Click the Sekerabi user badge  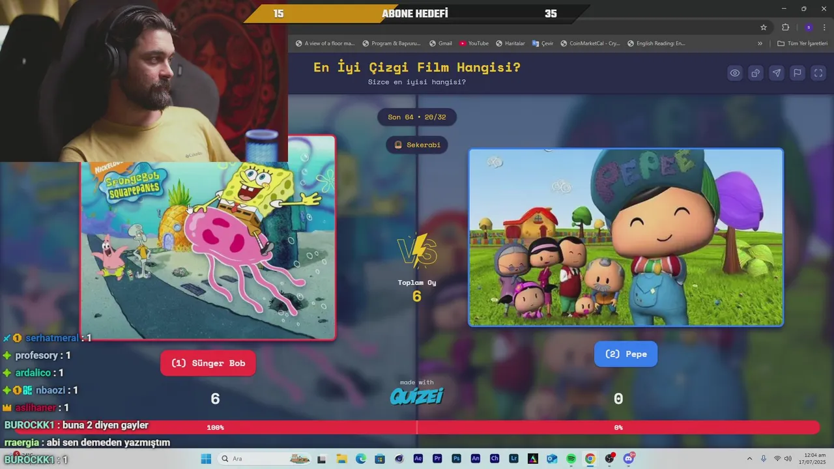pos(417,145)
